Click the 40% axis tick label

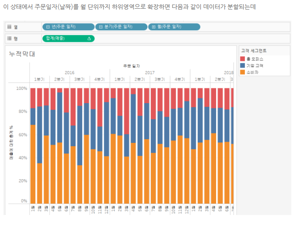click(x=23, y=158)
